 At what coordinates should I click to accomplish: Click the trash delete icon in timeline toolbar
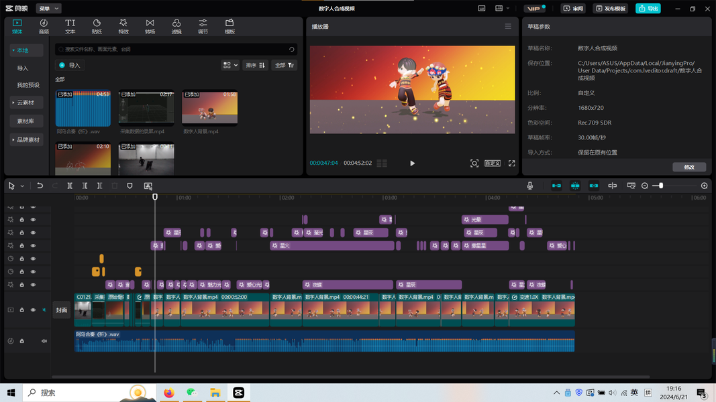[115, 186]
